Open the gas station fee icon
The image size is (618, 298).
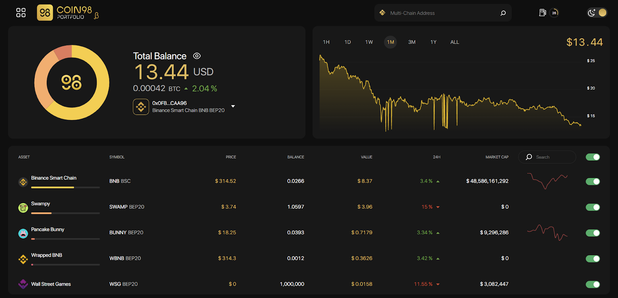542,13
